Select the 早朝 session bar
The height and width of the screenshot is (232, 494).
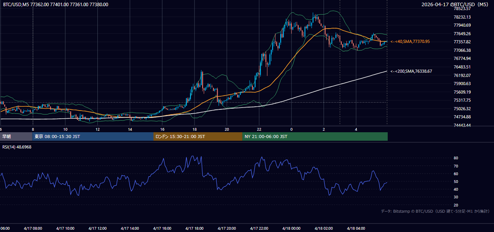pyautogui.click(x=16, y=136)
